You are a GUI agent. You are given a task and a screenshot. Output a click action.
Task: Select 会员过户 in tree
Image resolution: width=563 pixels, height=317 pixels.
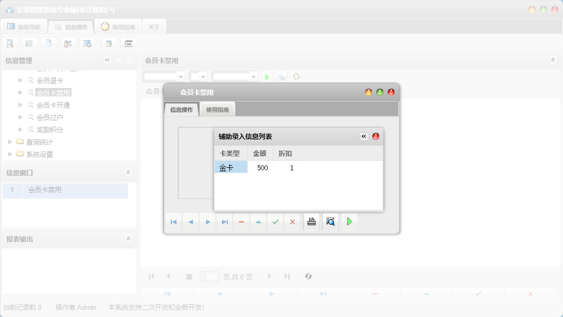(x=50, y=117)
